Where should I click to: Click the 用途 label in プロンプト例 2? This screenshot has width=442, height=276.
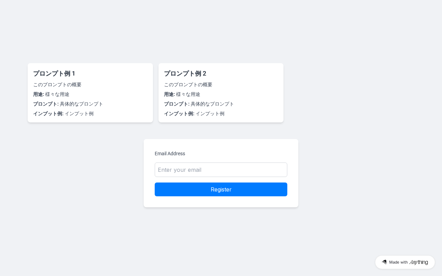[169, 94]
